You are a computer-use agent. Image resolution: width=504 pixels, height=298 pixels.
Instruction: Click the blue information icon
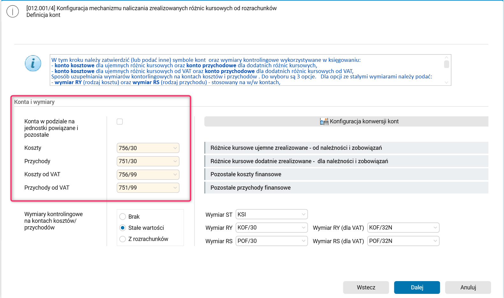[x=33, y=63]
